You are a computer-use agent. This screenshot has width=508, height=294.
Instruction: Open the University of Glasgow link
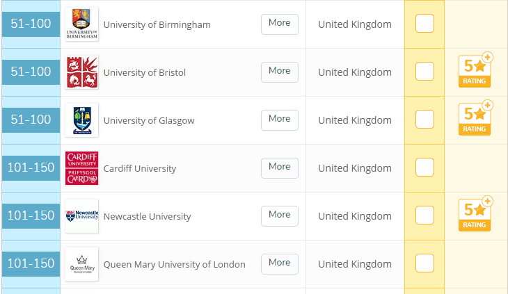(x=149, y=121)
